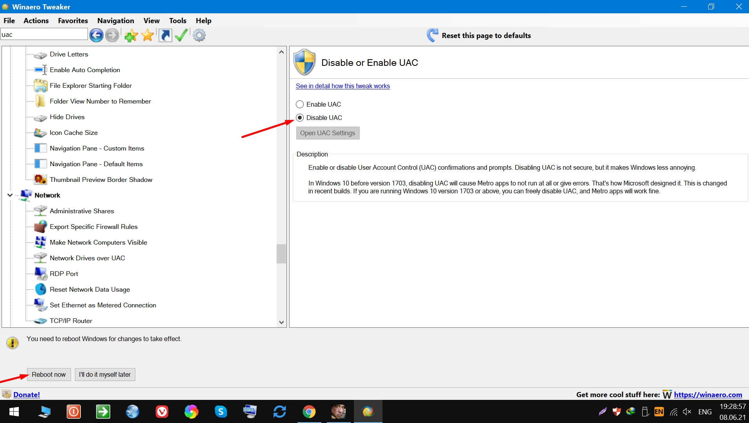Viewport: 749px width, 423px height.
Task: Select the File Explorer Starting Folder icon
Action: click(x=40, y=85)
